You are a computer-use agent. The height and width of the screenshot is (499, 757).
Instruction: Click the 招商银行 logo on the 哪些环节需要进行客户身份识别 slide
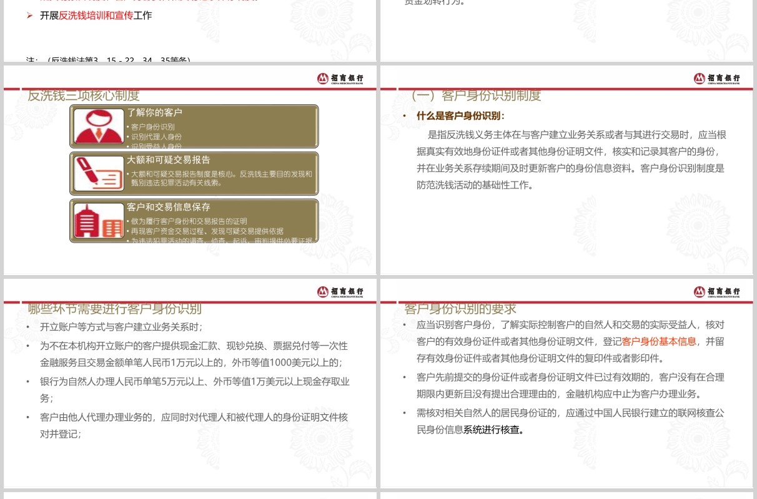[340, 291]
